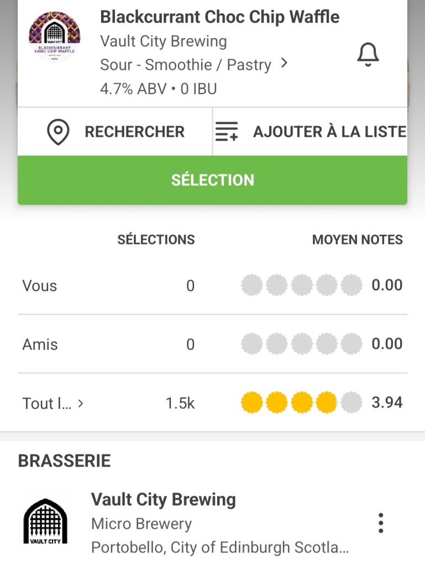Tap the add-to-list icon

227,132
